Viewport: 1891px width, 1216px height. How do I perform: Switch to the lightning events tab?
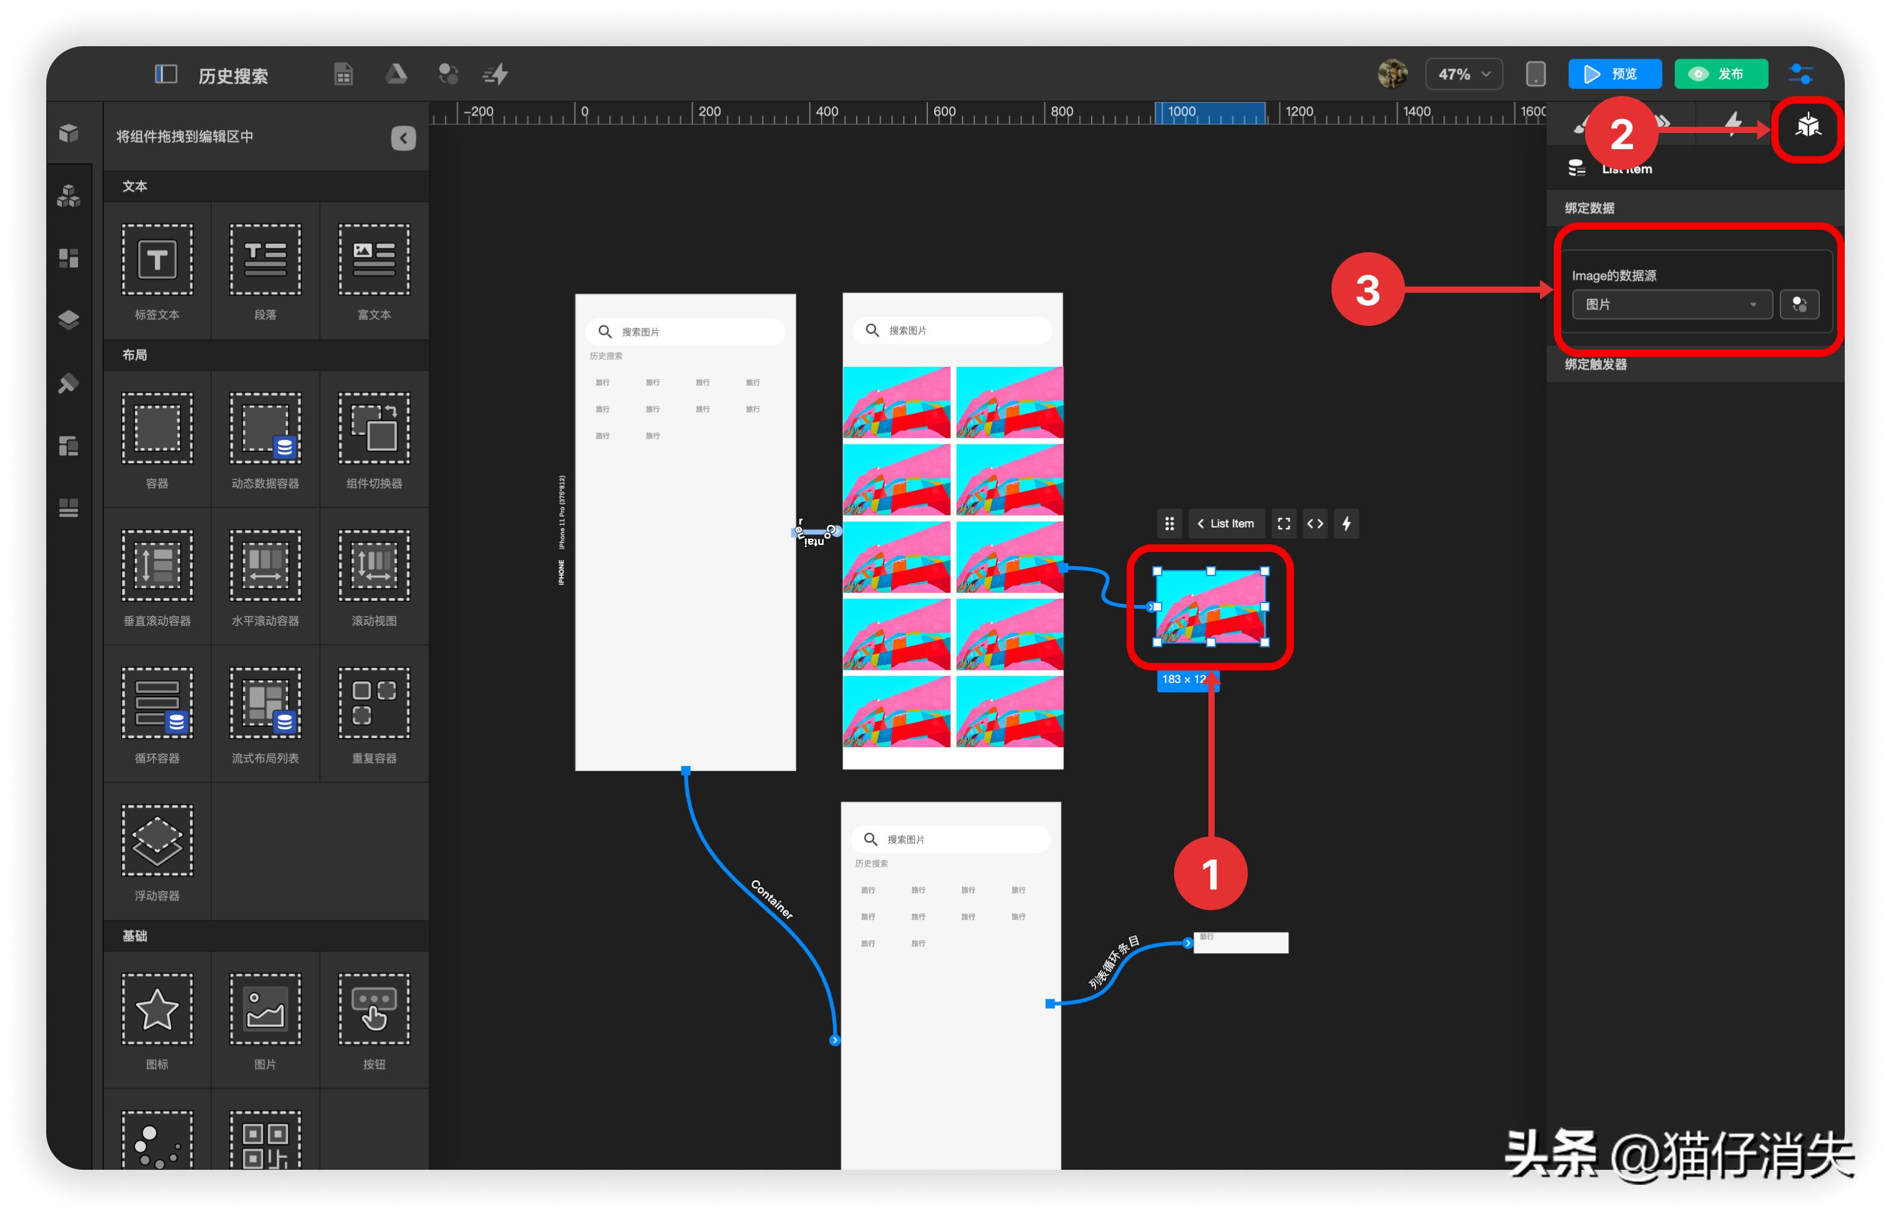(1732, 122)
